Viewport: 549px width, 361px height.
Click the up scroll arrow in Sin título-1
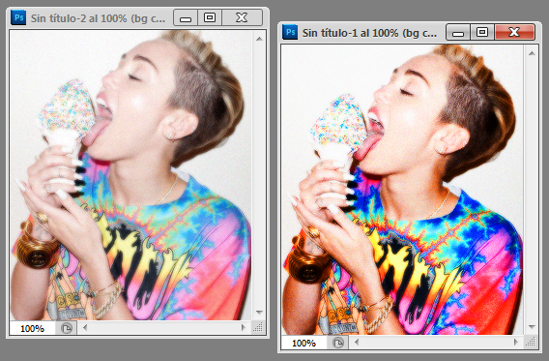532,53
